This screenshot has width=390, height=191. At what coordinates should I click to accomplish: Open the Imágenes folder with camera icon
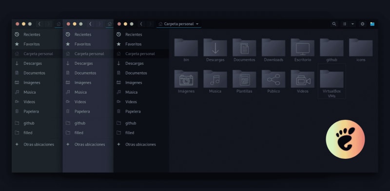coord(186,79)
